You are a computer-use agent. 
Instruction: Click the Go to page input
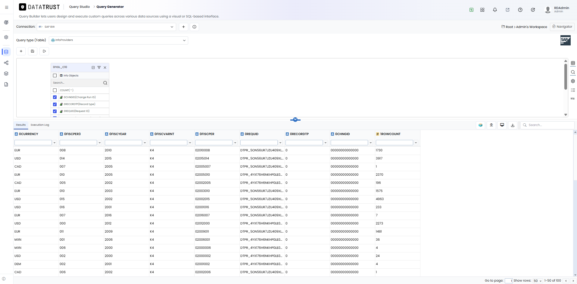pos(509,281)
